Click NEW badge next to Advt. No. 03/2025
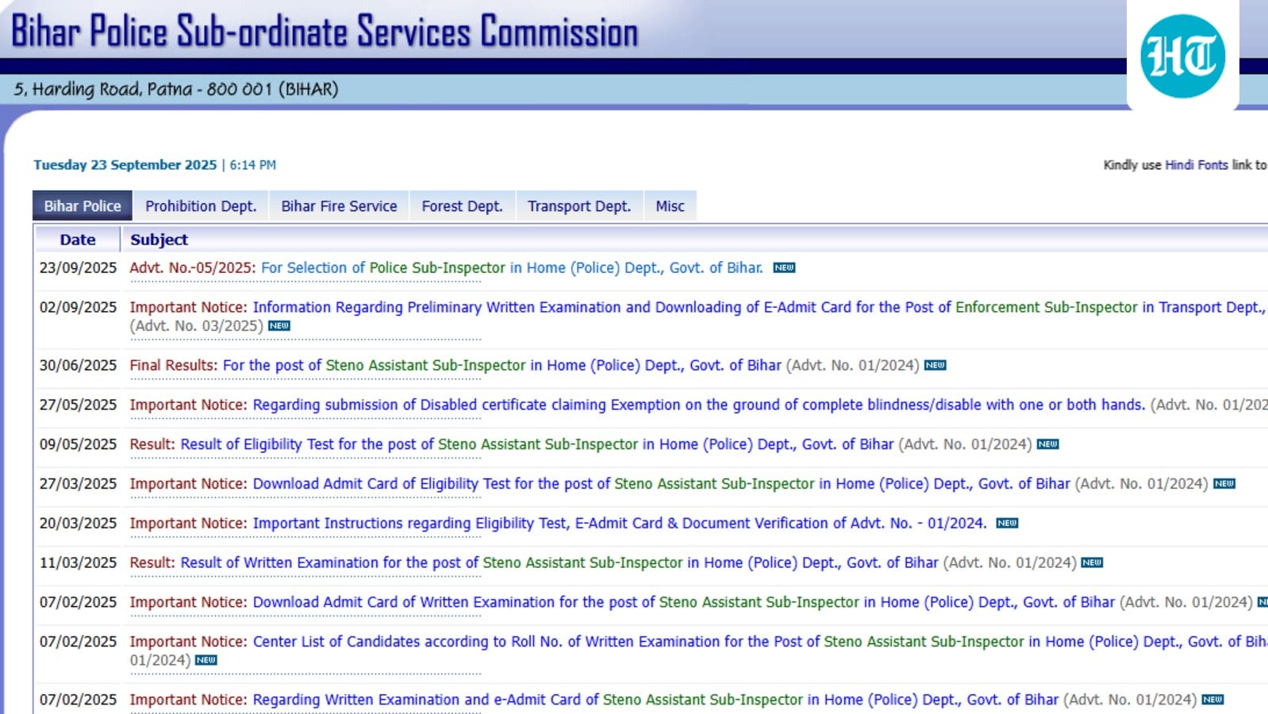 [x=279, y=326]
